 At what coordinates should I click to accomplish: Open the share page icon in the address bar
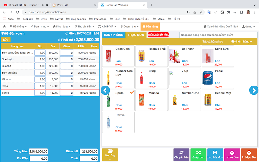(195, 12)
